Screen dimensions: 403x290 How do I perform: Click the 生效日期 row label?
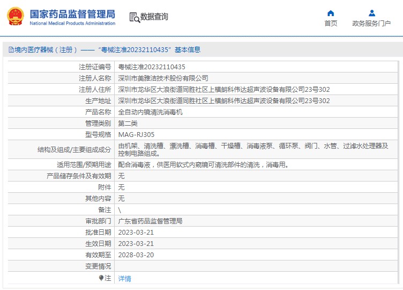(98, 244)
